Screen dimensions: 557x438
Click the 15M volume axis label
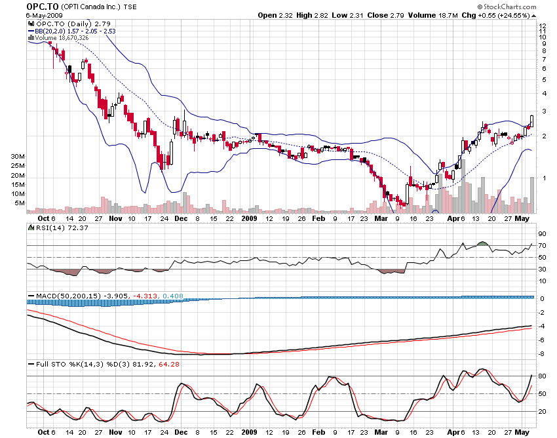click(18, 184)
